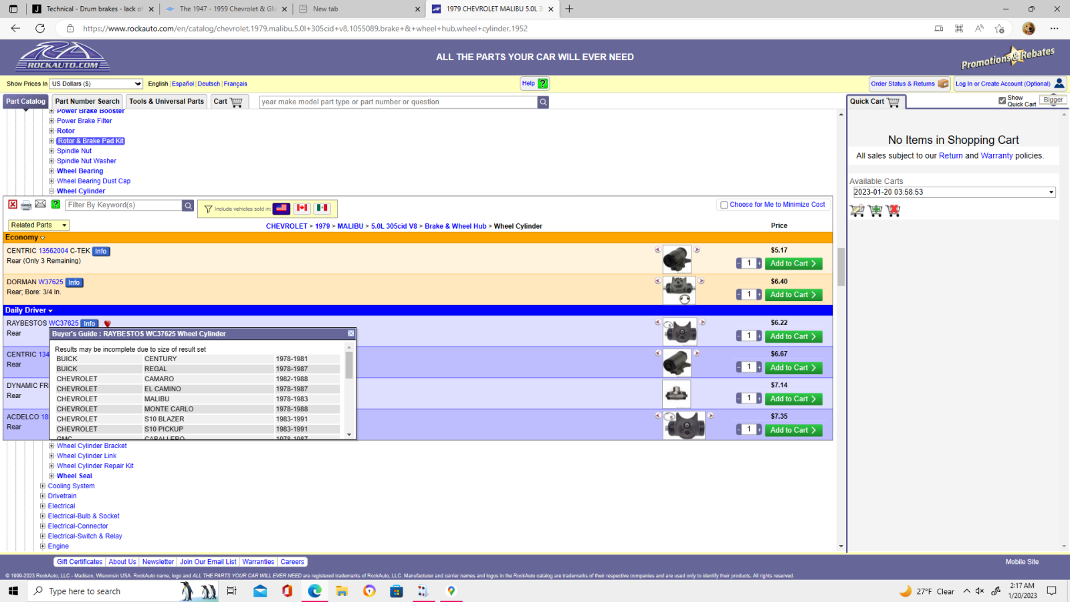Viewport: 1070px width, 602px height.
Task: Click Dynamic Friction $7.14 cylinder thumbnail
Action: point(677,393)
